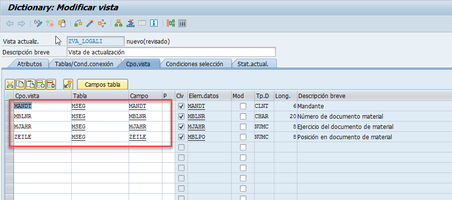
Task: Activate the view with the magic wand icon
Action: click(90, 24)
